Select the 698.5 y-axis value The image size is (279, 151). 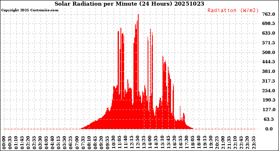268,24
